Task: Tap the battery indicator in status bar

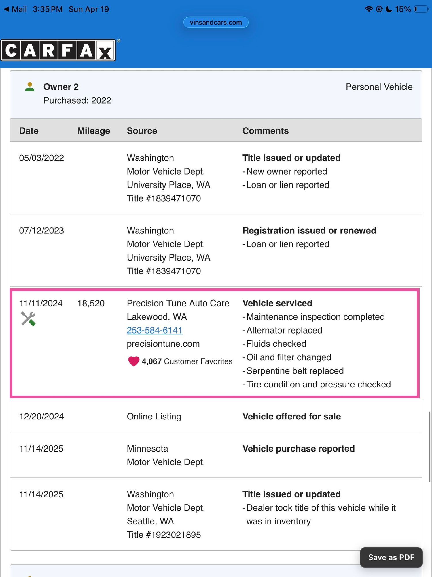Action: click(421, 9)
